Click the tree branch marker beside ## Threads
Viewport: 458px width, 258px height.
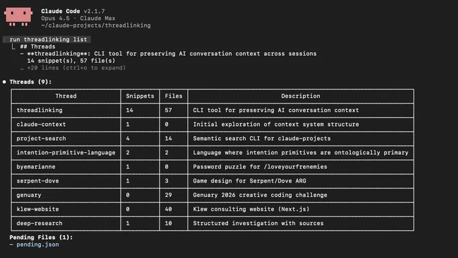click(13, 46)
